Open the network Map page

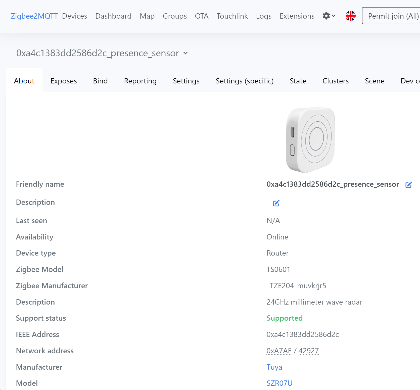coord(147,16)
